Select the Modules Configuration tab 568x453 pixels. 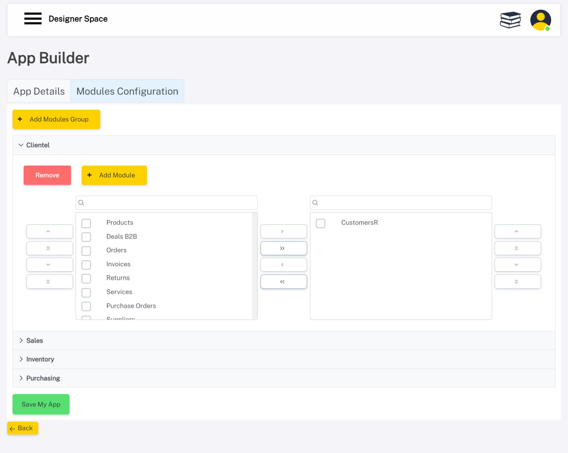pyautogui.click(x=127, y=91)
